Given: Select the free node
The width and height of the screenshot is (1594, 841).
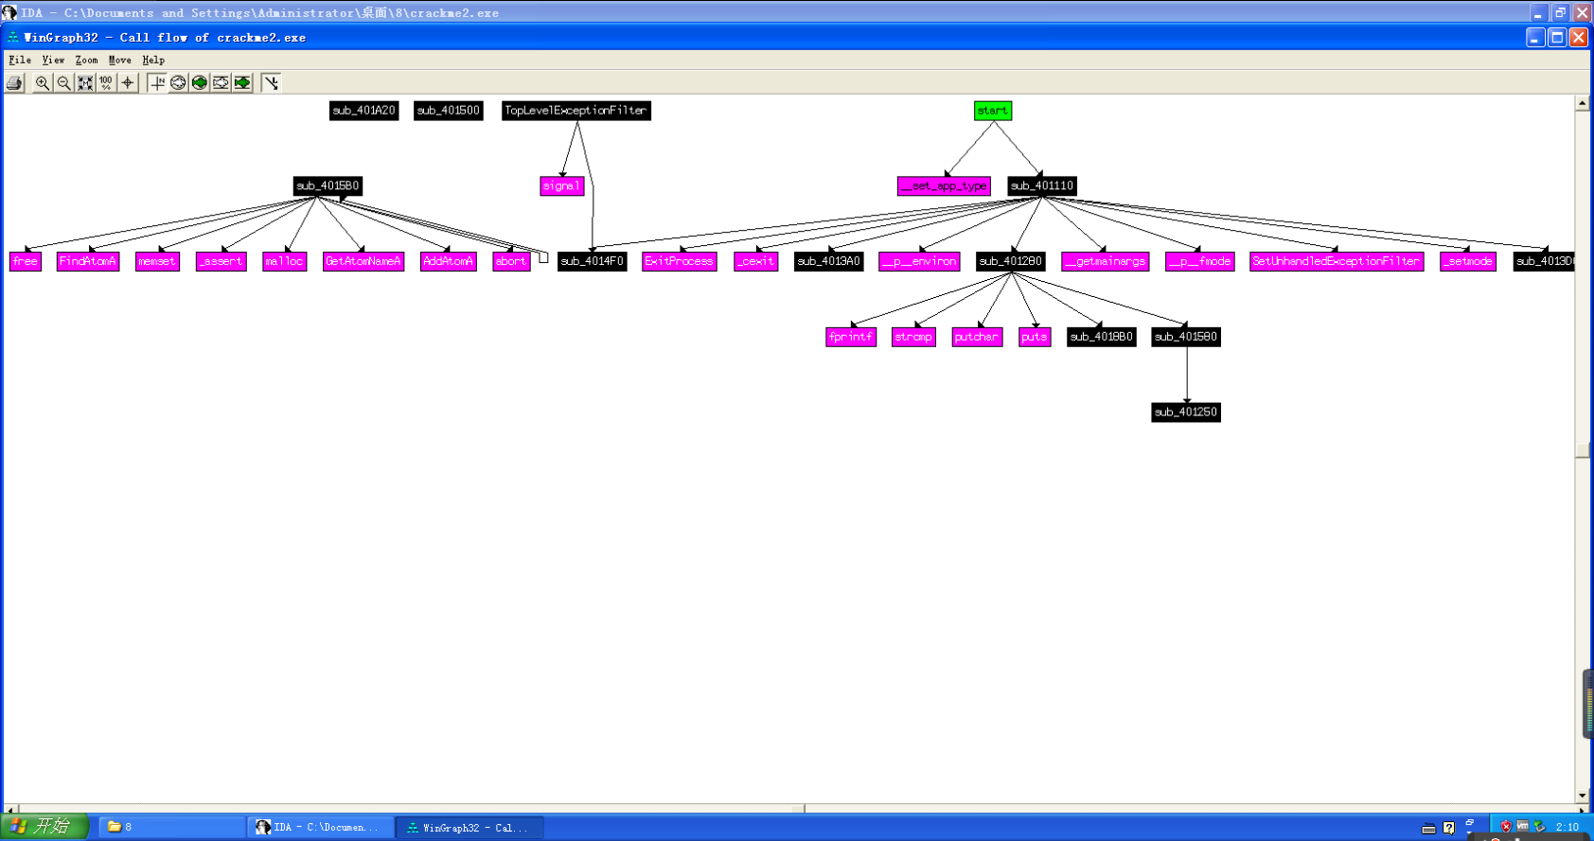Looking at the screenshot, I should coord(26,262).
